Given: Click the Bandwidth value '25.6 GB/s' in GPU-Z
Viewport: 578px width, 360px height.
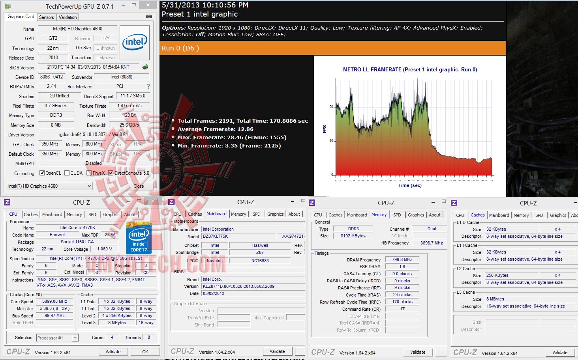Looking at the screenshot, I should point(129,125).
